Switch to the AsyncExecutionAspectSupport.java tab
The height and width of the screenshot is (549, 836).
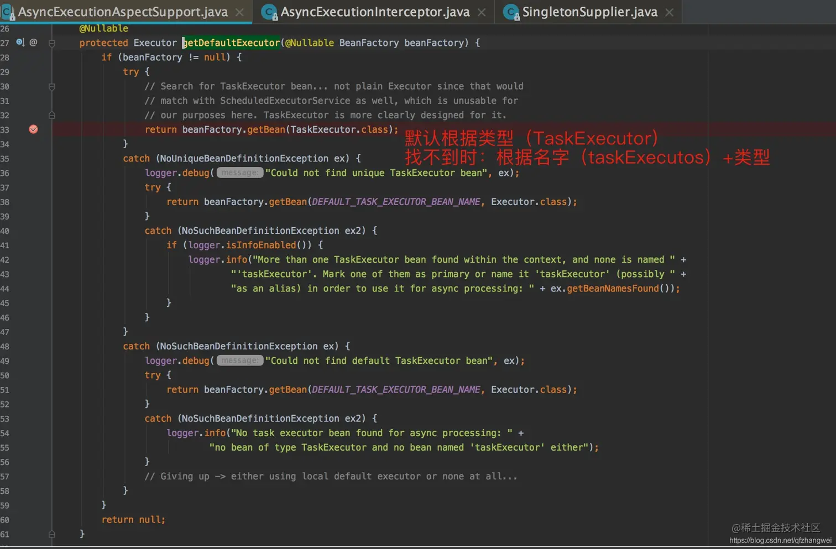(123, 12)
